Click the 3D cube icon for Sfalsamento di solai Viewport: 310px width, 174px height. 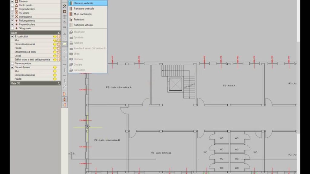[x=58, y=52]
